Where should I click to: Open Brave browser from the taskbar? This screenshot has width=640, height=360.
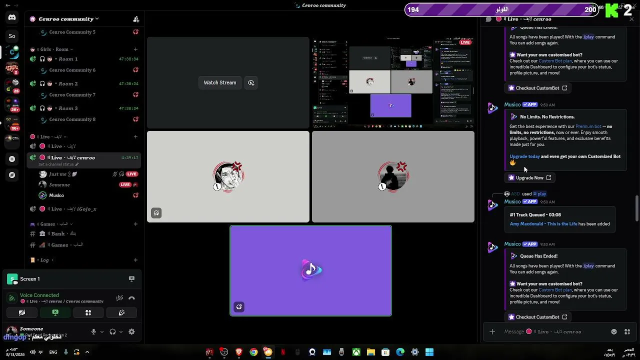click(239, 352)
